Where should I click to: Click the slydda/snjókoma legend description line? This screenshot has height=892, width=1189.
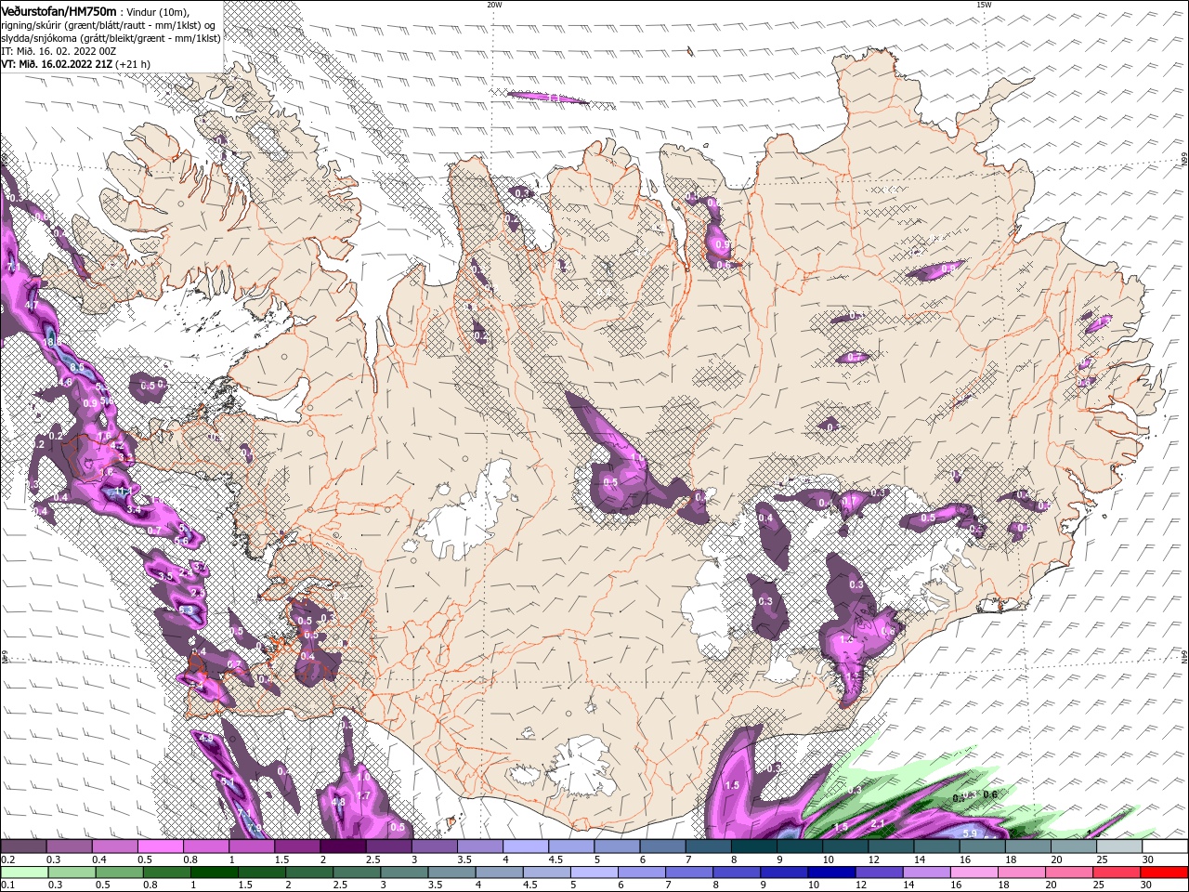(111, 38)
